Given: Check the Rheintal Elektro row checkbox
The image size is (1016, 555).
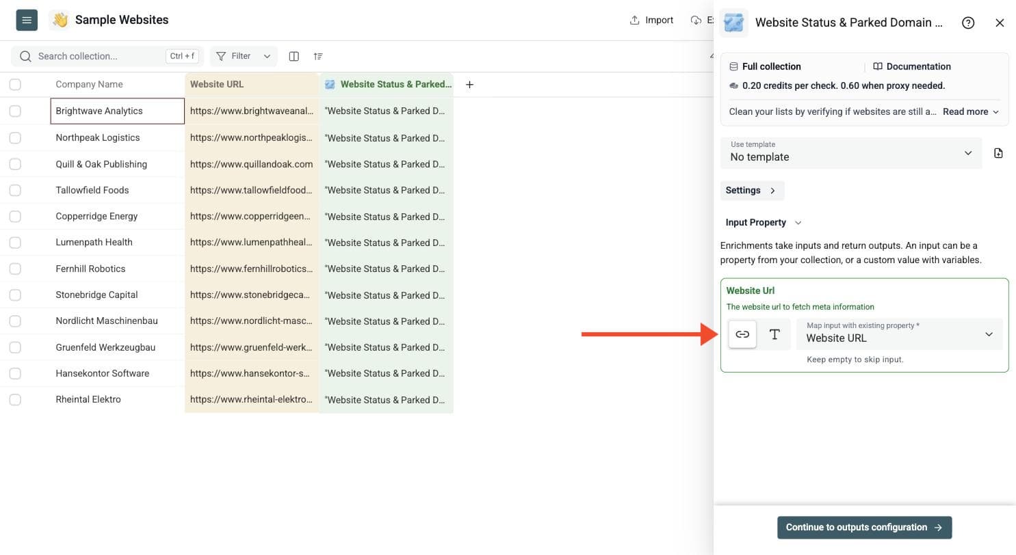Looking at the screenshot, I should (15, 400).
